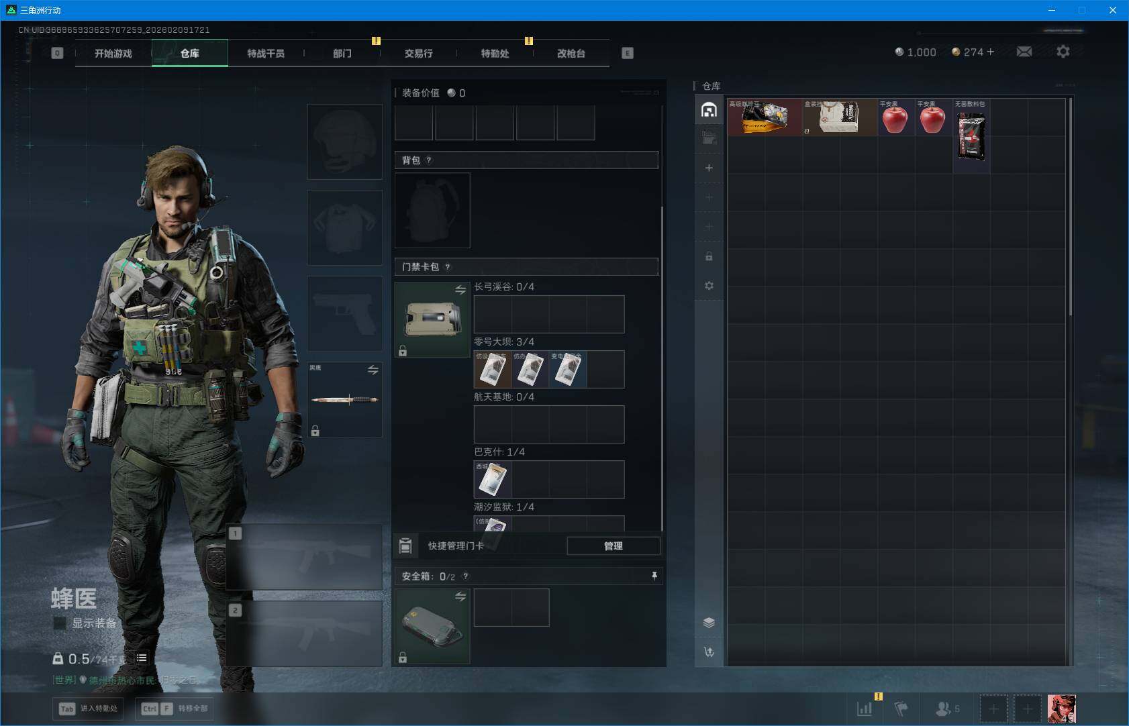The image size is (1129, 726).
Task: Click the lock icon in warehouse sidebar
Action: [709, 256]
